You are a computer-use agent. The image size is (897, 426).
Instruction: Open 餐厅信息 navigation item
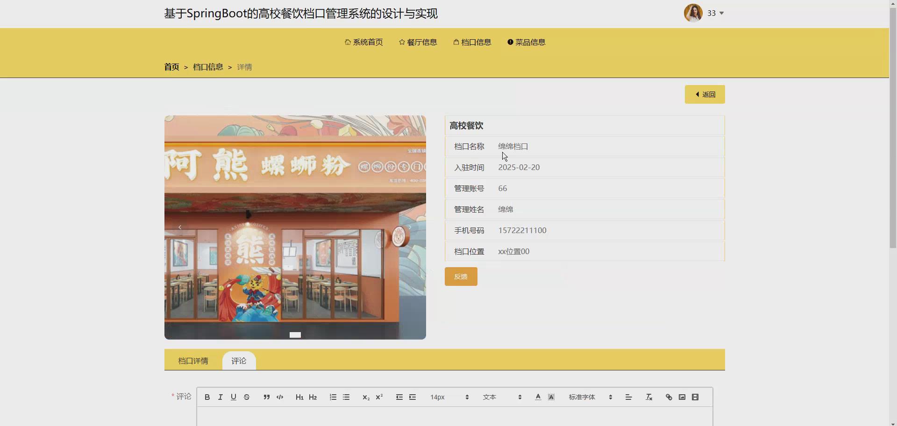coord(418,42)
